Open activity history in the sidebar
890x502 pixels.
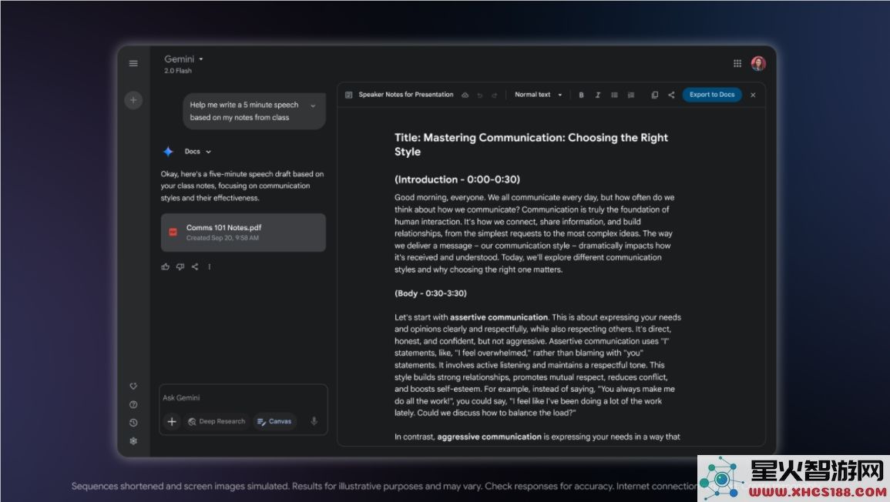click(133, 423)
